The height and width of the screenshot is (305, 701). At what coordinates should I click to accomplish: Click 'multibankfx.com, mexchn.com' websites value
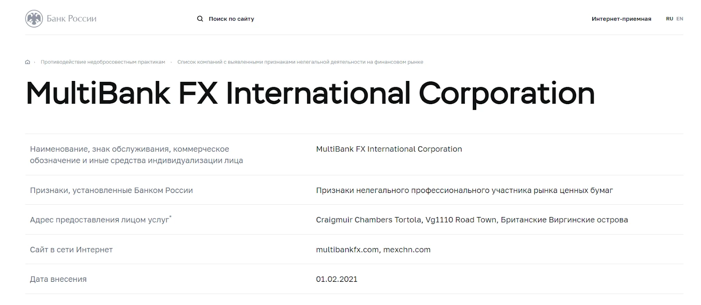click(x=373, y=250)
